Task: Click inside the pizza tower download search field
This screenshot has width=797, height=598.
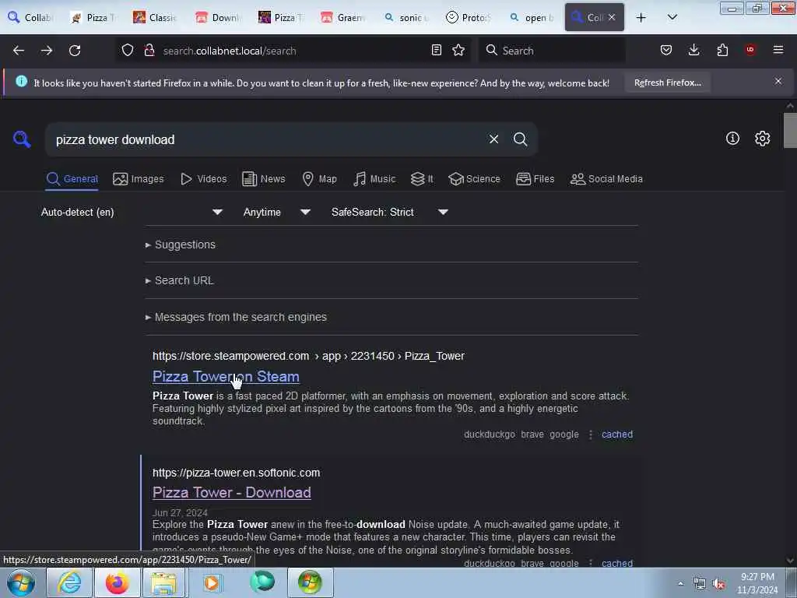Action: 265,139
